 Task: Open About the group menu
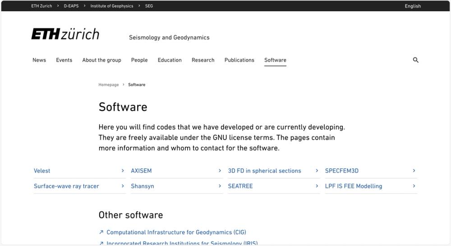[x=101, y=60]
